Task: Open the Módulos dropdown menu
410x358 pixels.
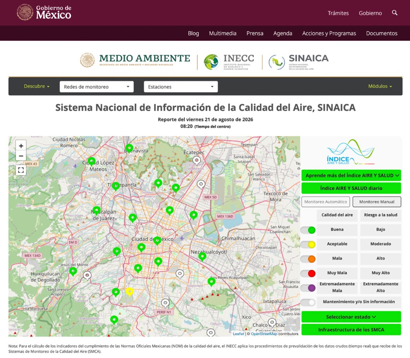Action: click(x=380, y=86)
